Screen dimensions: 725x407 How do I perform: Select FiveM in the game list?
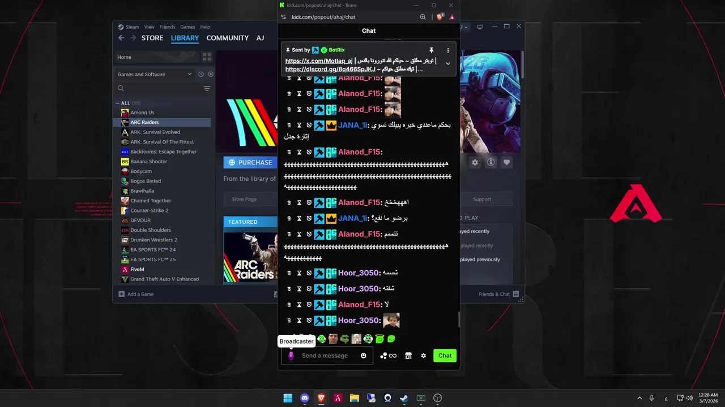(163, 269)
